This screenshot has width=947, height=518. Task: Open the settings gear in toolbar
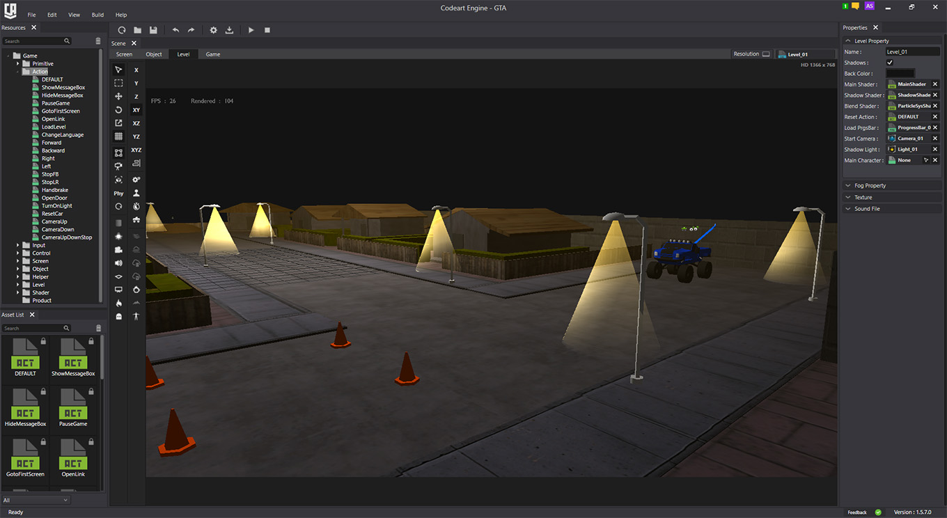coord(214,30)
